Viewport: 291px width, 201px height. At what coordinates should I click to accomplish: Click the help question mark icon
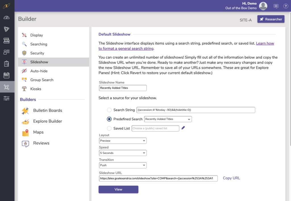pos(286,6)
